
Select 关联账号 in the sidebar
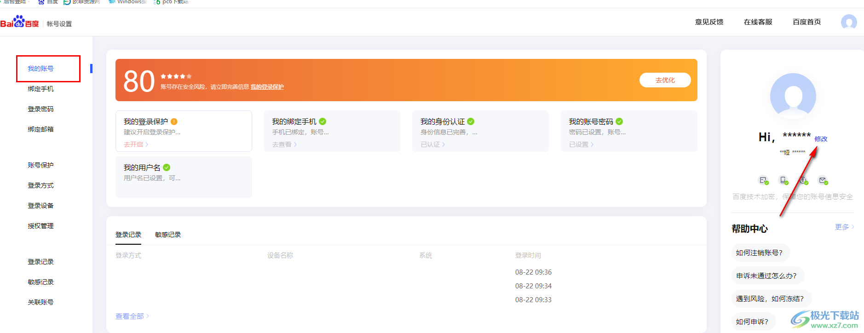[40, 302]
